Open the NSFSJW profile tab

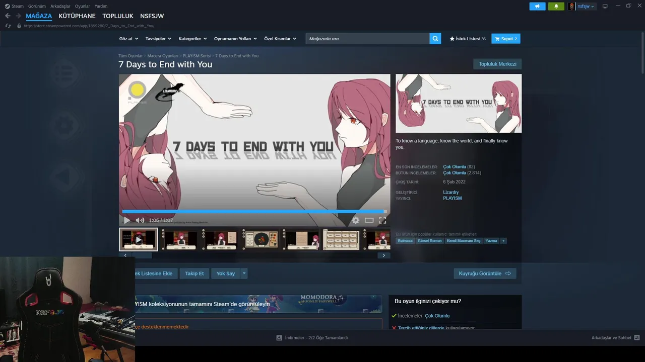click(152, 16)
